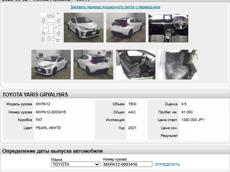The height and width of the screenshot is (172, 230).
Task: Select engine volume value 1500
Action: tap(132, 104)
